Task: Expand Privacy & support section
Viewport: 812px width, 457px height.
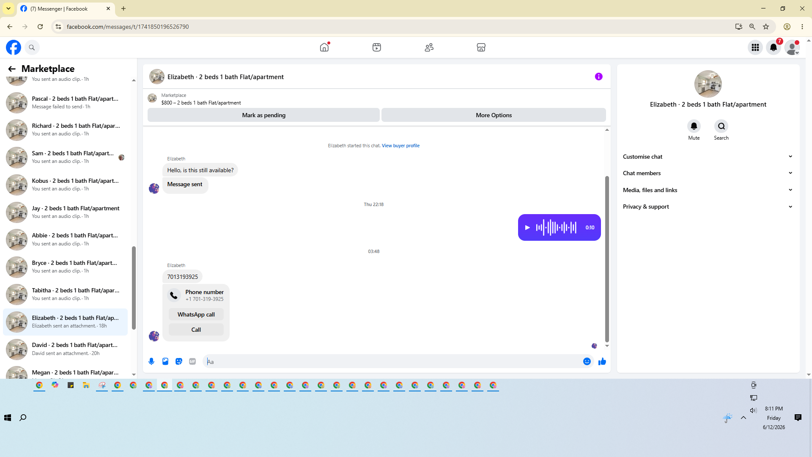Action: (708, 206)
